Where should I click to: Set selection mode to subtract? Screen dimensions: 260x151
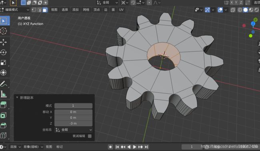point(34,3)
